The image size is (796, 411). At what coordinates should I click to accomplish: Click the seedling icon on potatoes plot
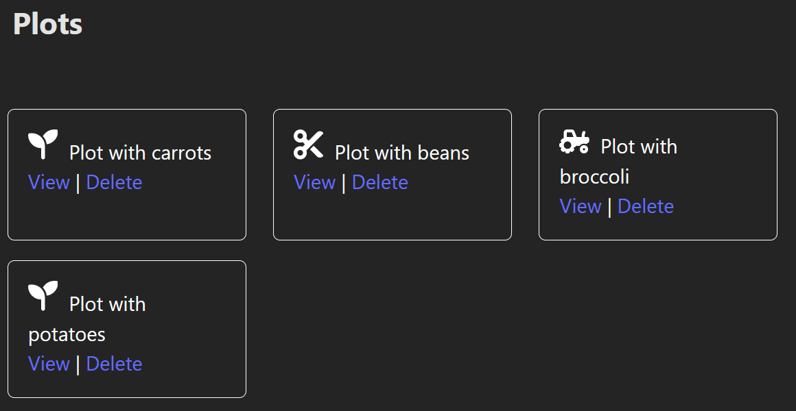pyautogui.click(x=43, y=293)
